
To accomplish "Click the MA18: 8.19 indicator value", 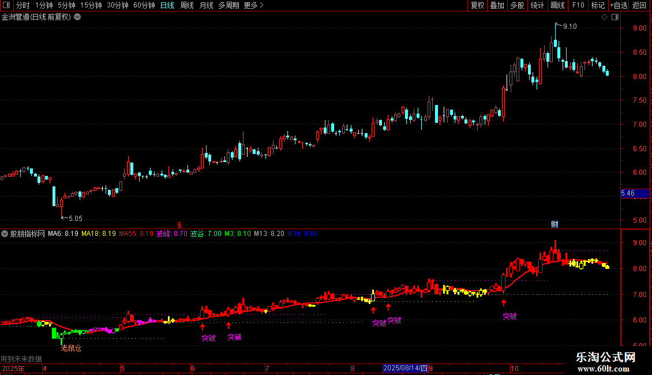I will click(99, 234).
